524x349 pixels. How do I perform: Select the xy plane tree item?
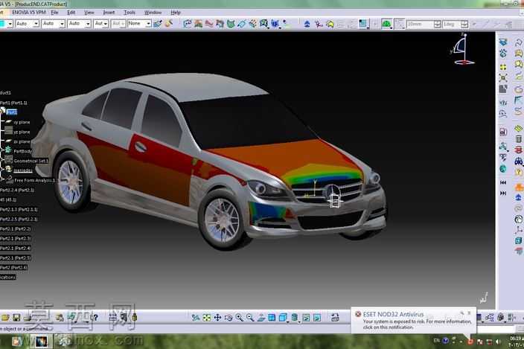[x=22, y=122]
